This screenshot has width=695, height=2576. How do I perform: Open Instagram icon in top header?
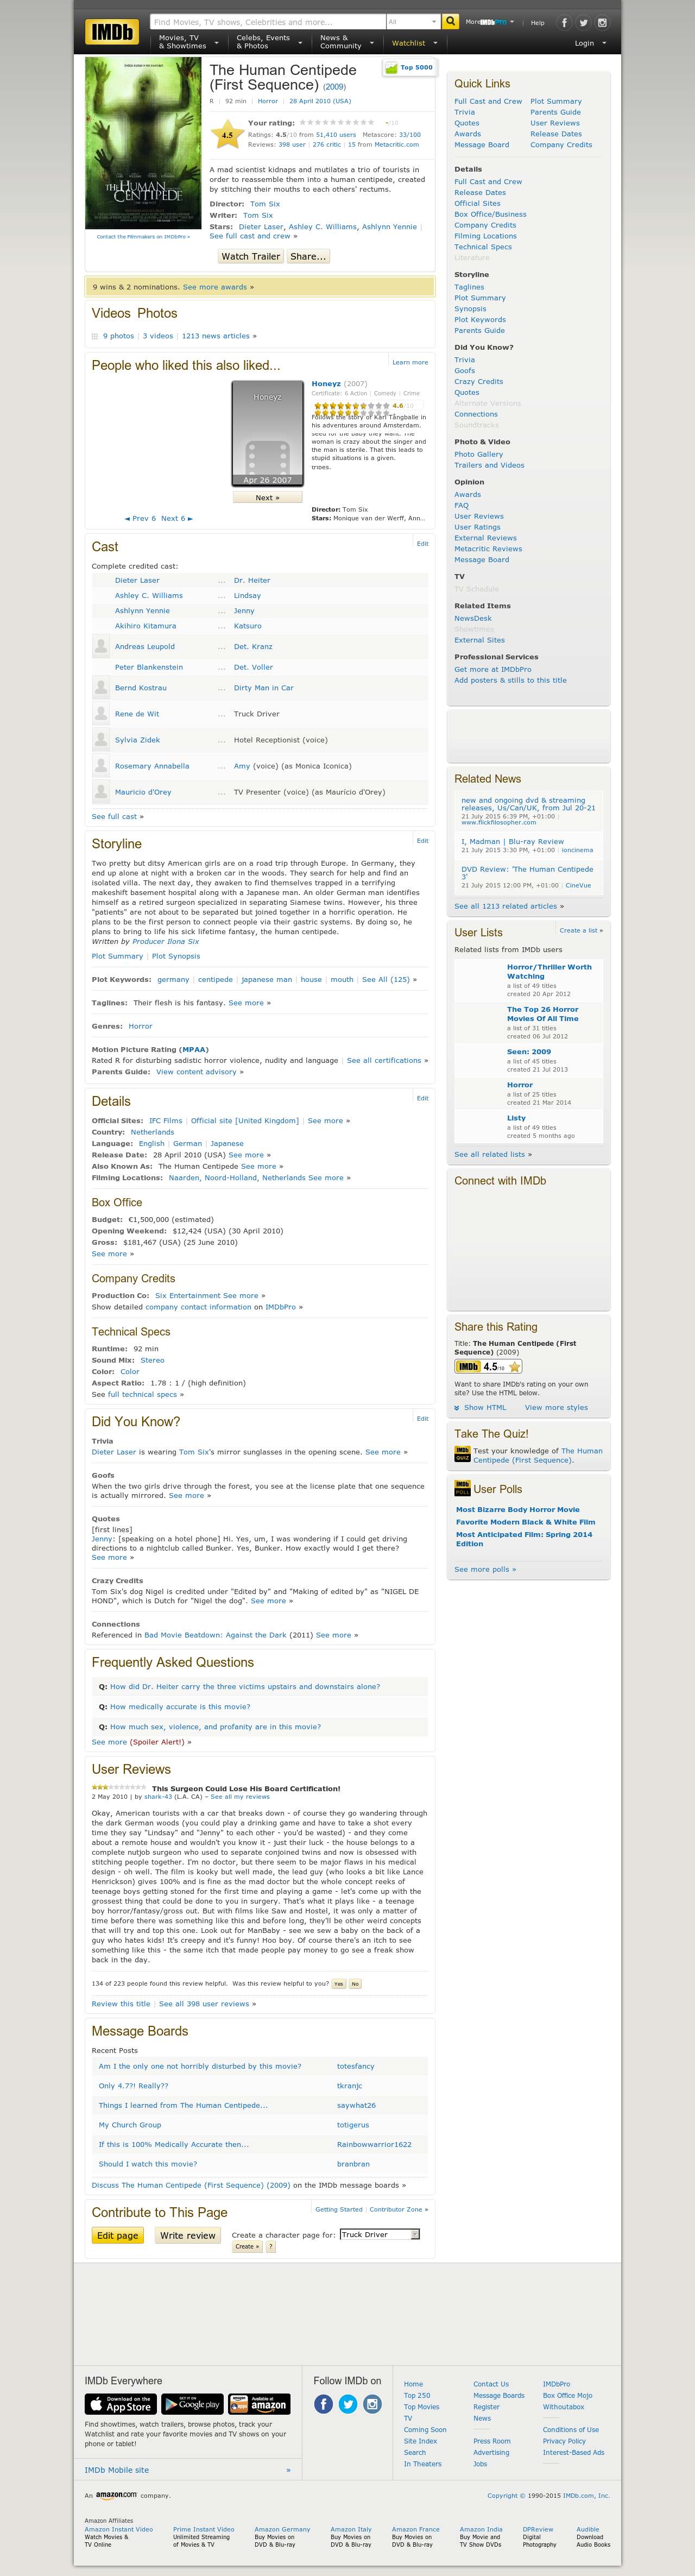click(602, 22)
